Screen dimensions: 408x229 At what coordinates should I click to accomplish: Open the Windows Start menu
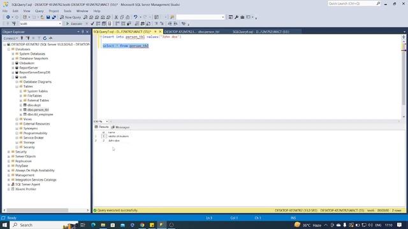coord(4,225)
